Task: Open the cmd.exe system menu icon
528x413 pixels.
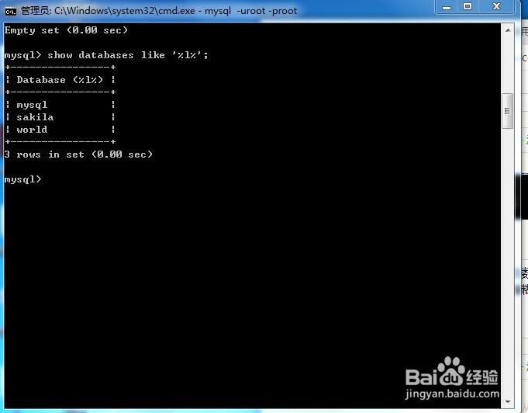Action: coord(10,12)
